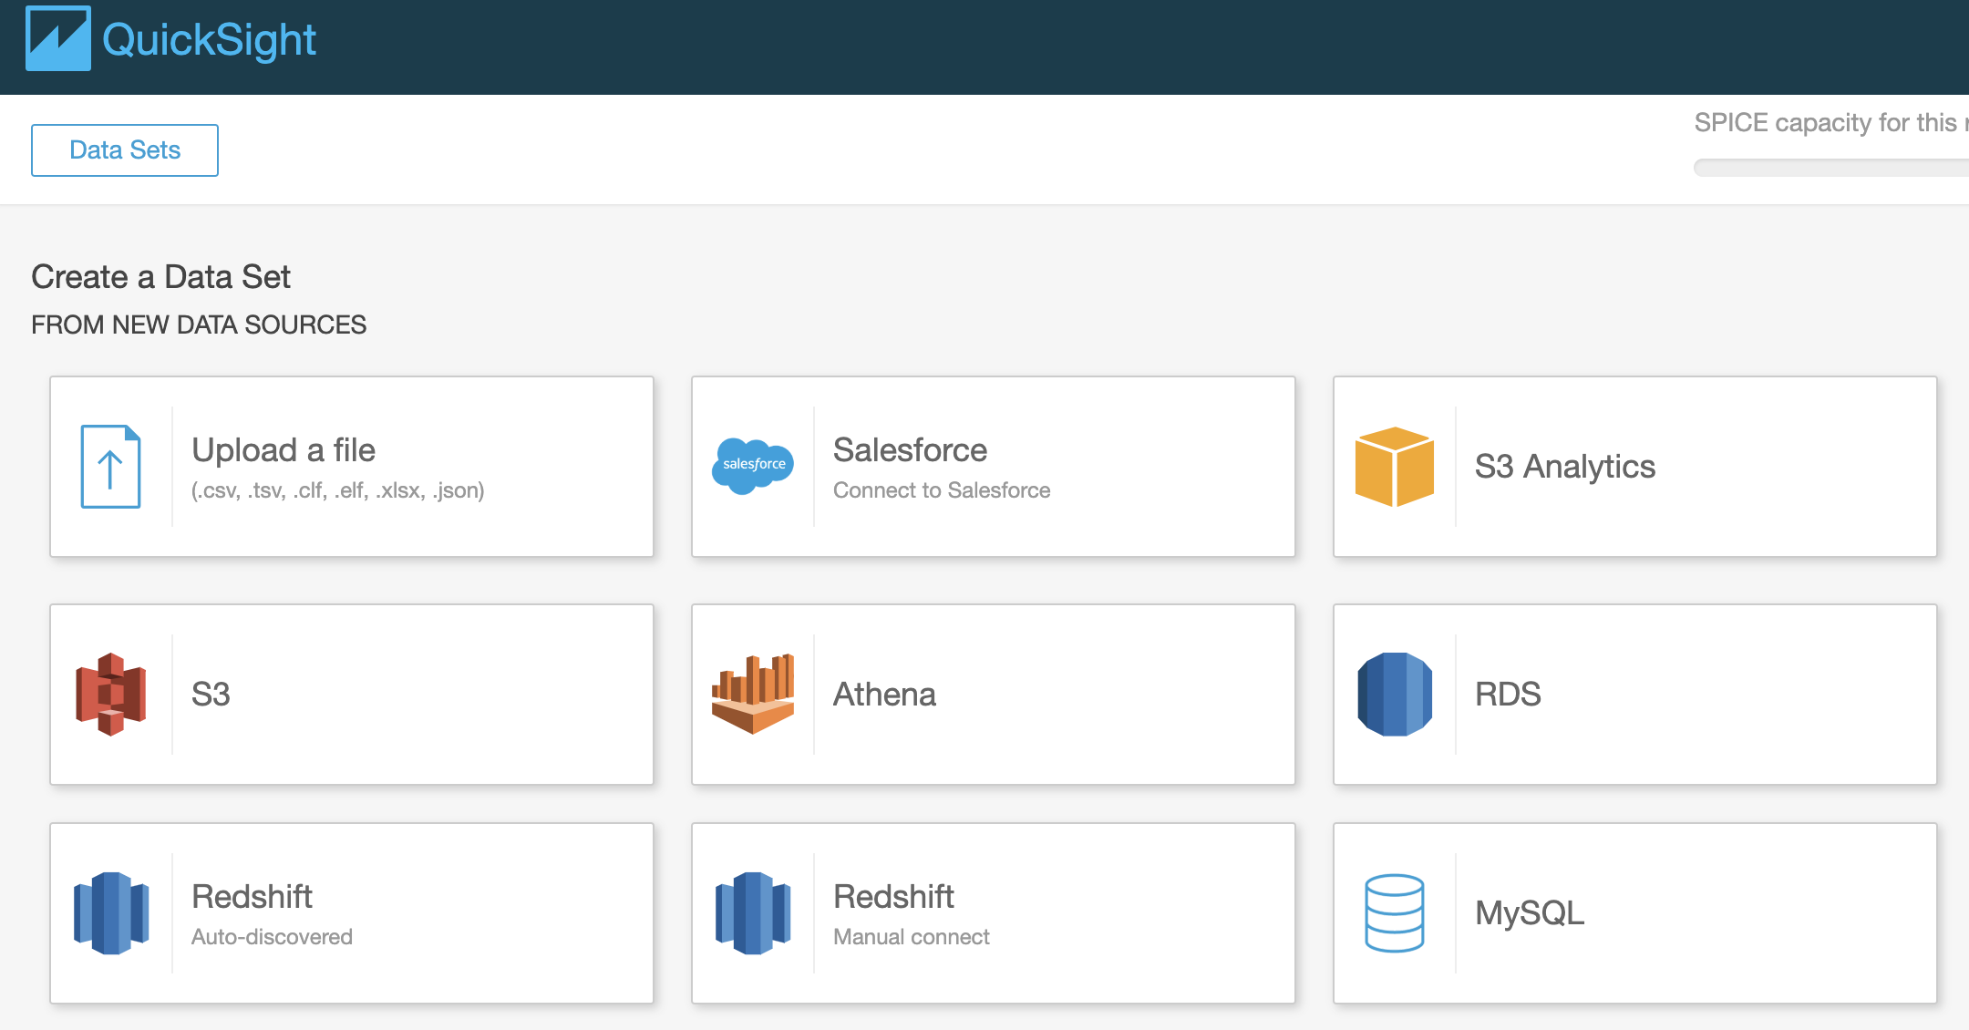
Task: Click the QuickSight logo icon
Action: tap(57, 39)
